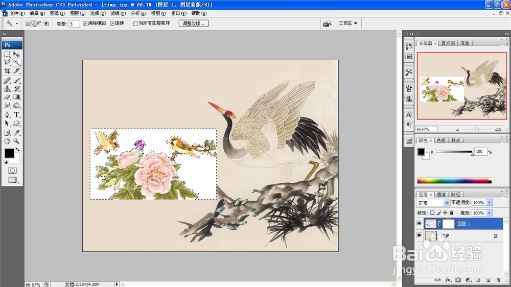Open the Color panel flyout menu
511x287 pixels.
pos(506,142)
